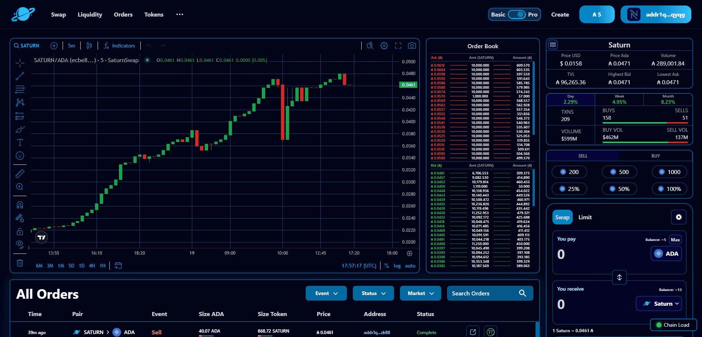Screen dimensions: 702x337
Task: Open the Saturn token selector dropdown
Action: (x=659, y=304)
